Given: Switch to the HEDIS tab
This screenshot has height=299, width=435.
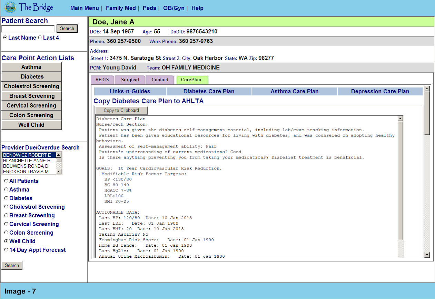Looking at the screenshot, I should 102,80.
